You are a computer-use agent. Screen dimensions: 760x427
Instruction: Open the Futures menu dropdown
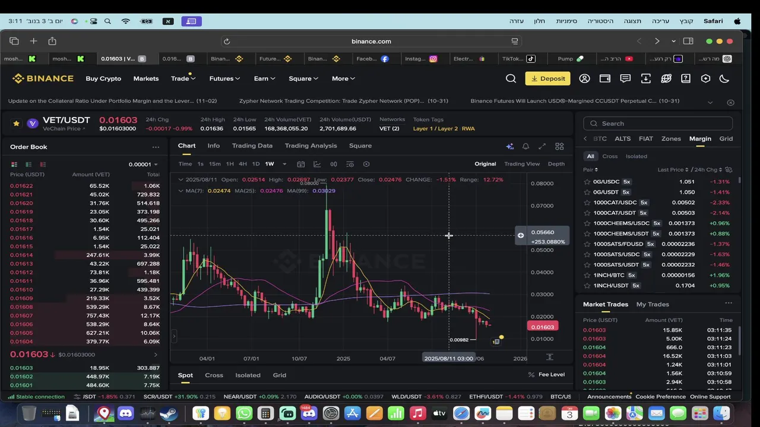(224, 78)
